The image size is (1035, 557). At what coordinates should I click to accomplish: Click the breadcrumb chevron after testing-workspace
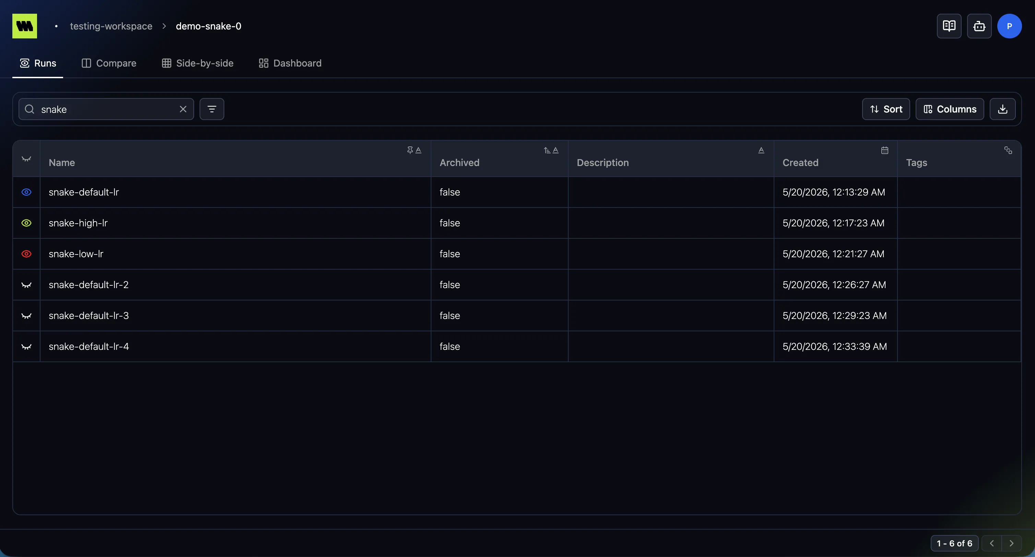coord(164,26)
